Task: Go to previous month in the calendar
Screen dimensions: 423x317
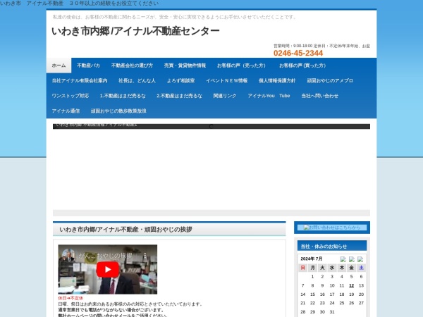Action: point(343,259)
